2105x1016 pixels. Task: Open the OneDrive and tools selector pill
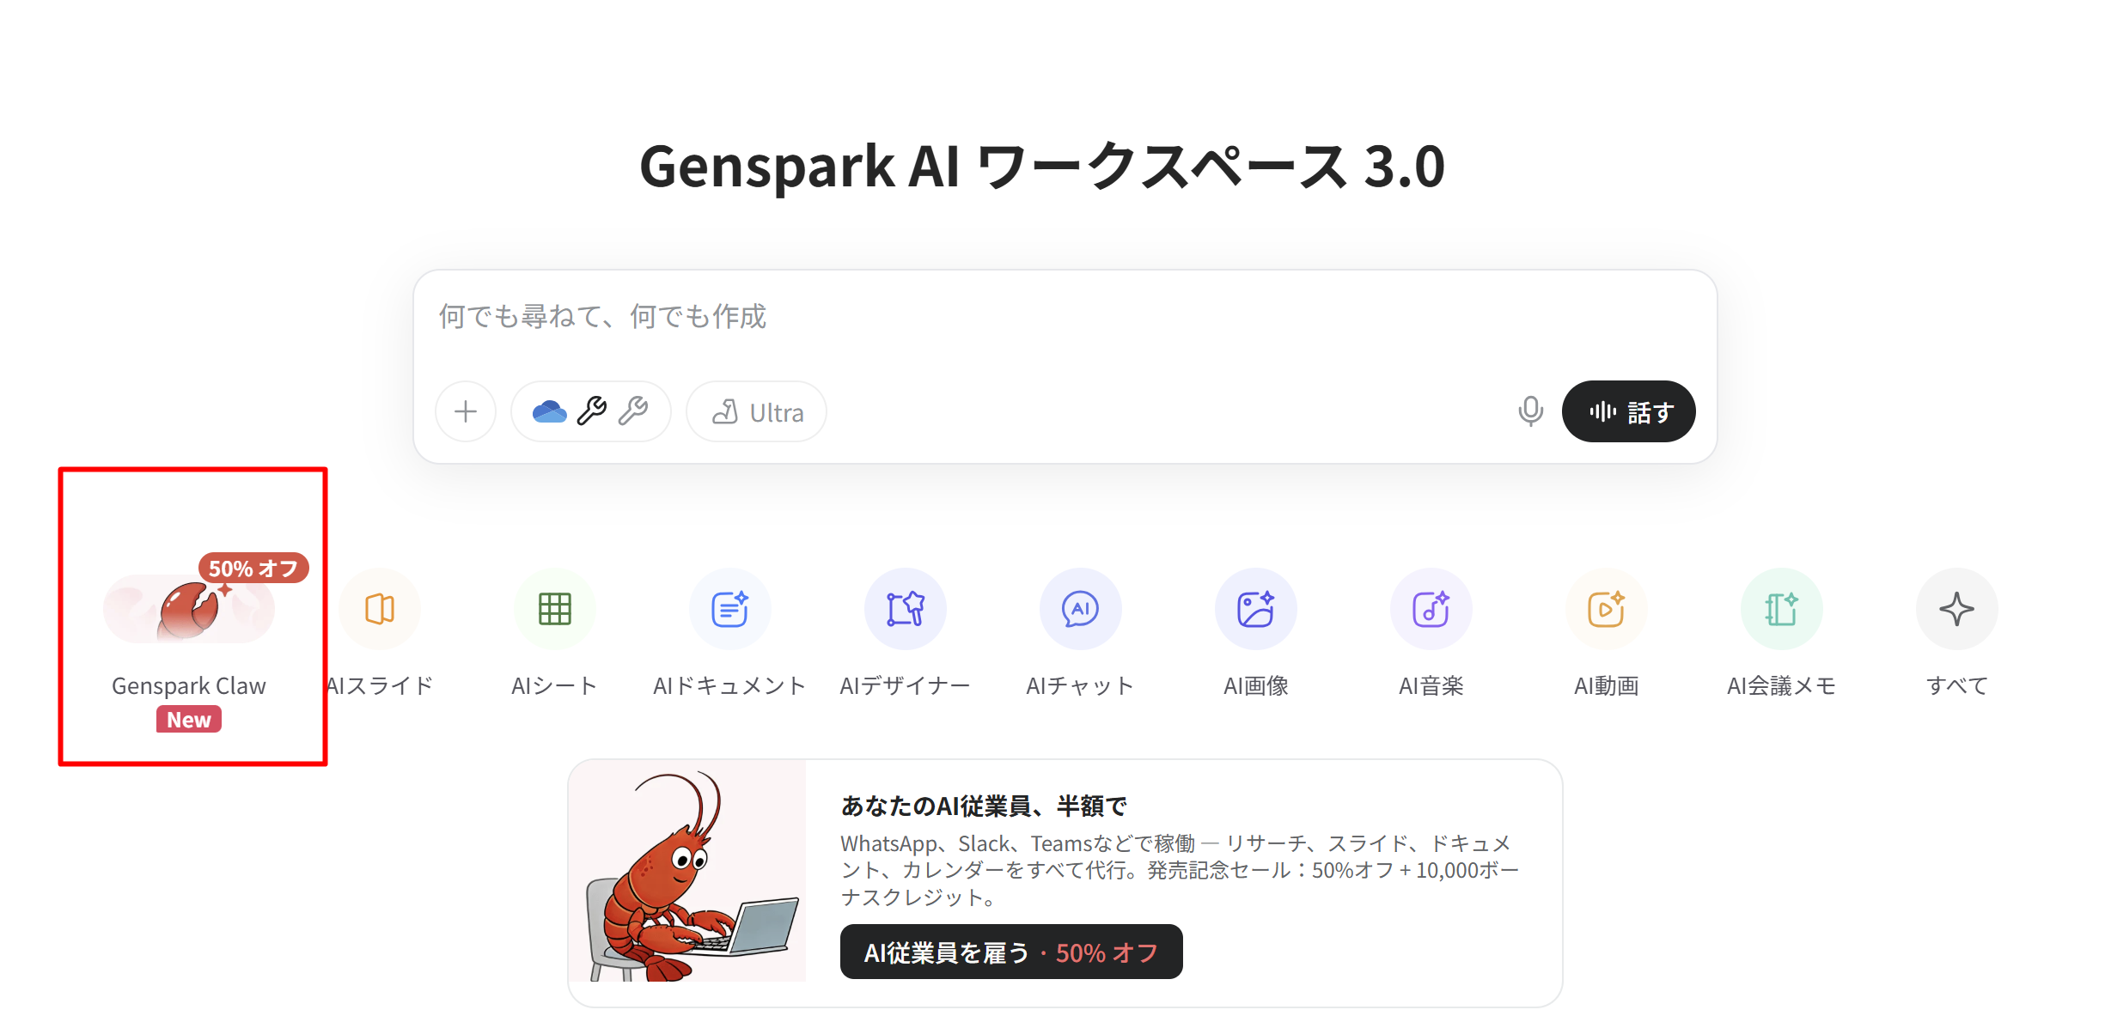pyautogui.click(x=590, y=411)
